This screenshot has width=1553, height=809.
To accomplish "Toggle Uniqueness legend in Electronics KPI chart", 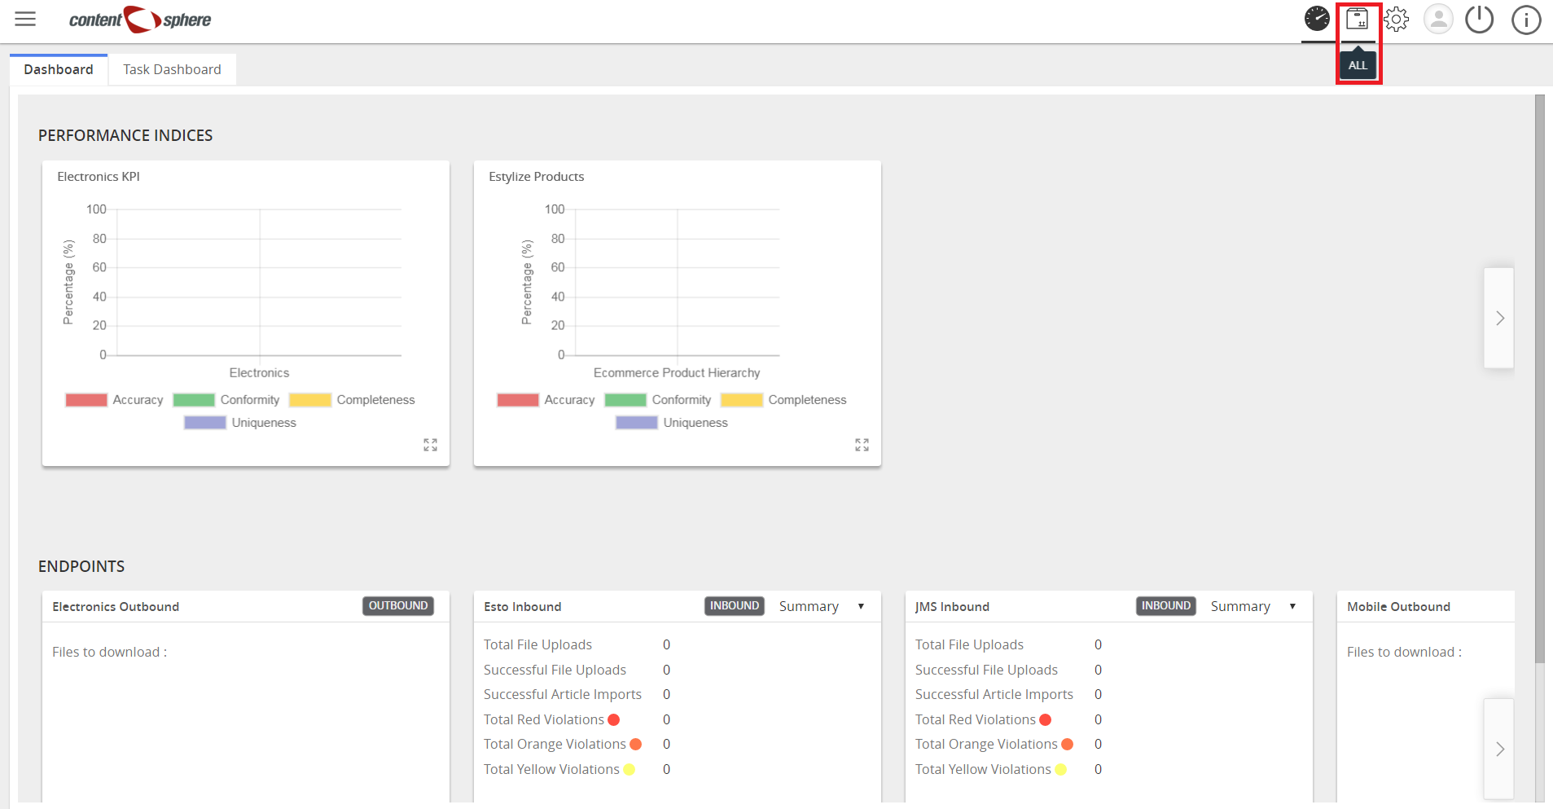I will tap(240, 423).
